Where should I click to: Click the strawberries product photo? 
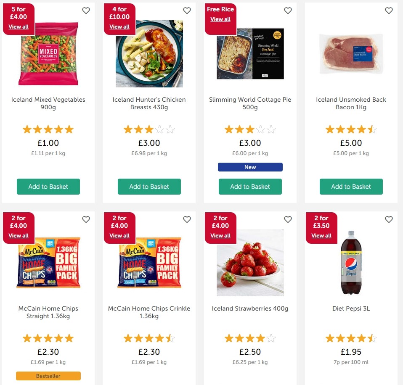[250, 263]
